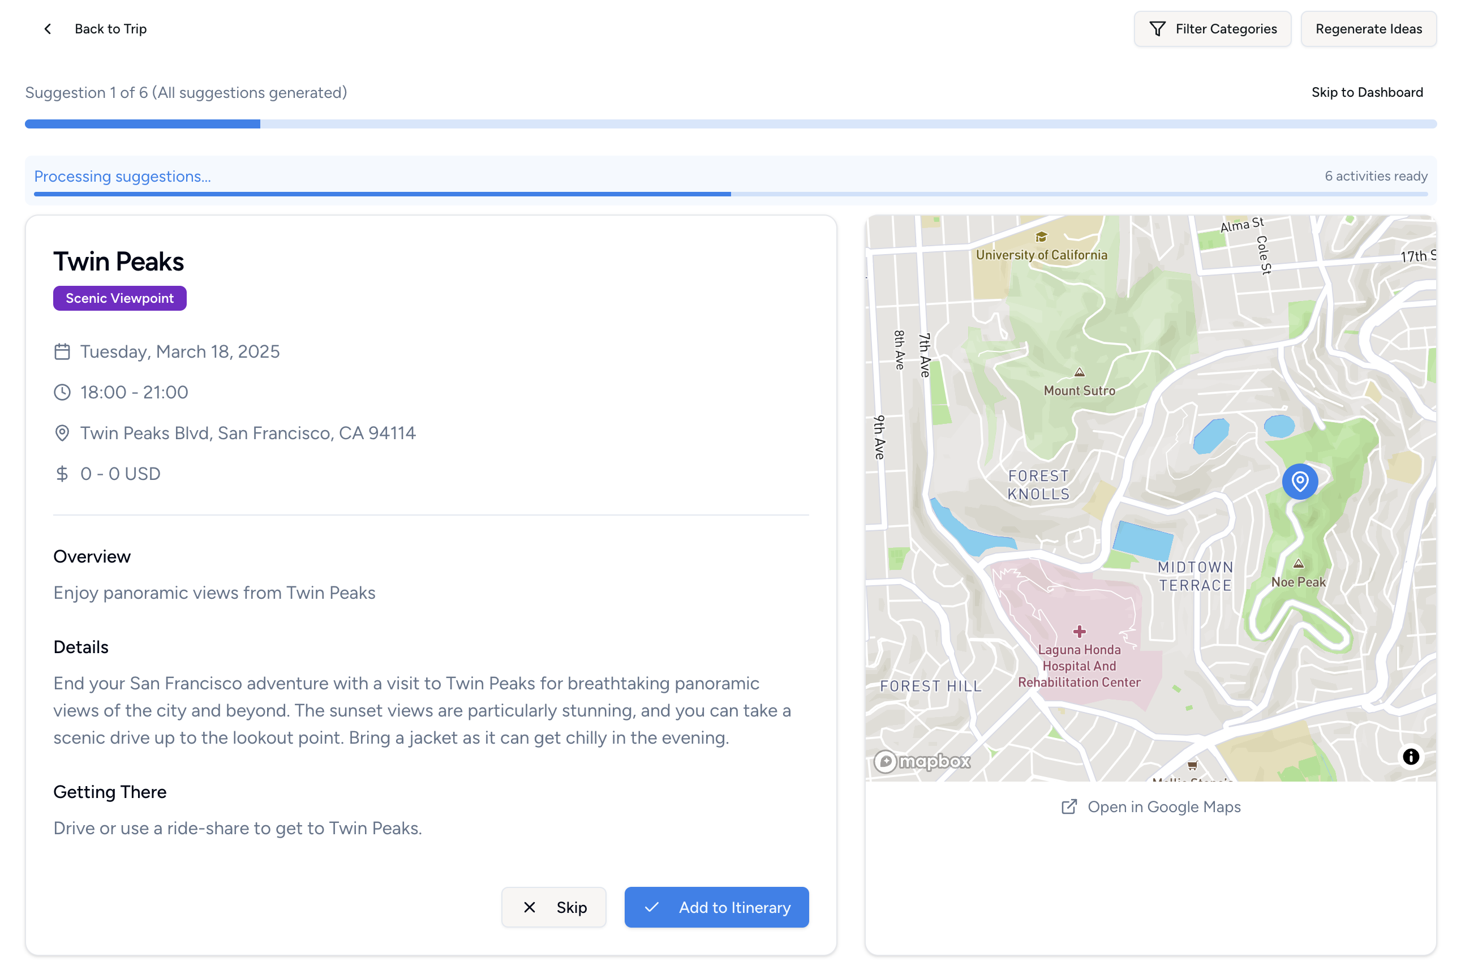The height and width of the screenshot is (961, 1461).
Task: Click the clock icon beside 18:00 - 21:00
Action: (x=62, y=392)
